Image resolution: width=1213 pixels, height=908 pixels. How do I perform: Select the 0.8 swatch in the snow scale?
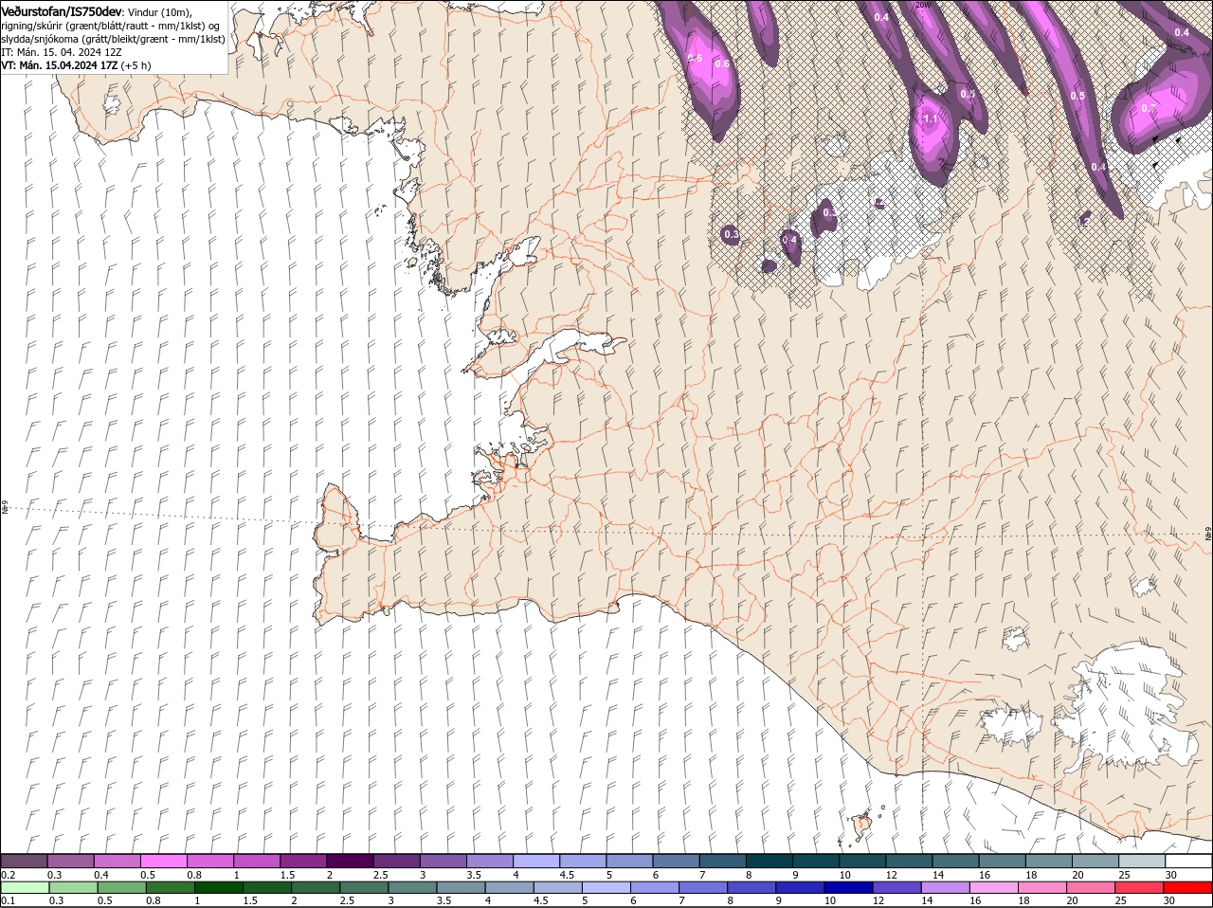pos(210,861)
